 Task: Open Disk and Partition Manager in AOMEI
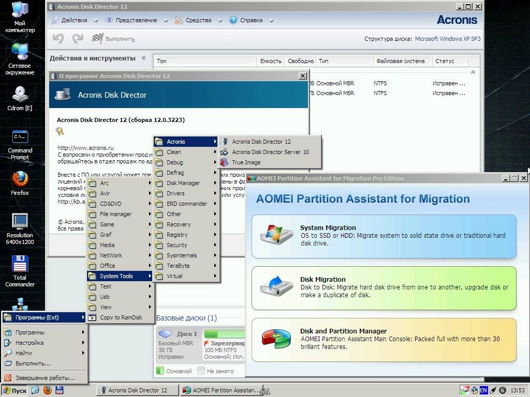[x=384, y=340]
